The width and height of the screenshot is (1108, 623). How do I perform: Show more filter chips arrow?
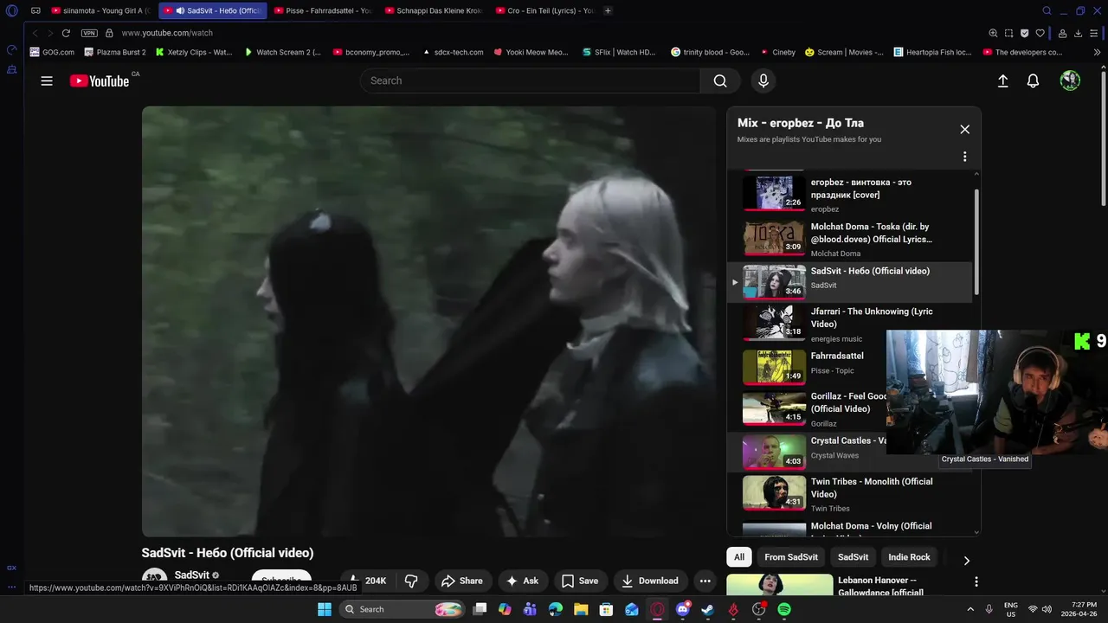pos(966,560)
